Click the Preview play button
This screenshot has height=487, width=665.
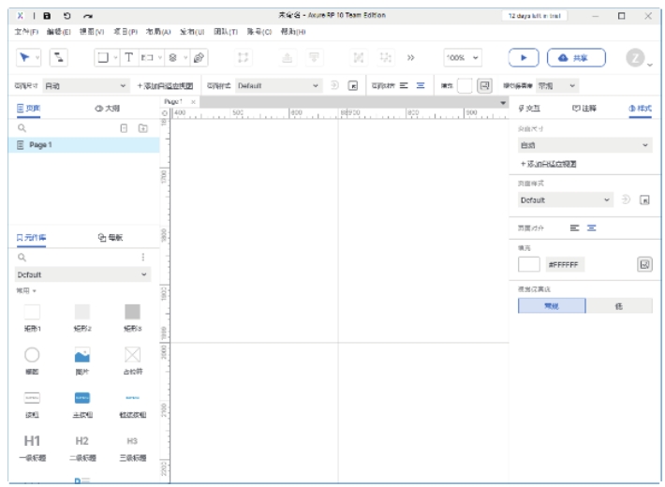pos(524,58)
